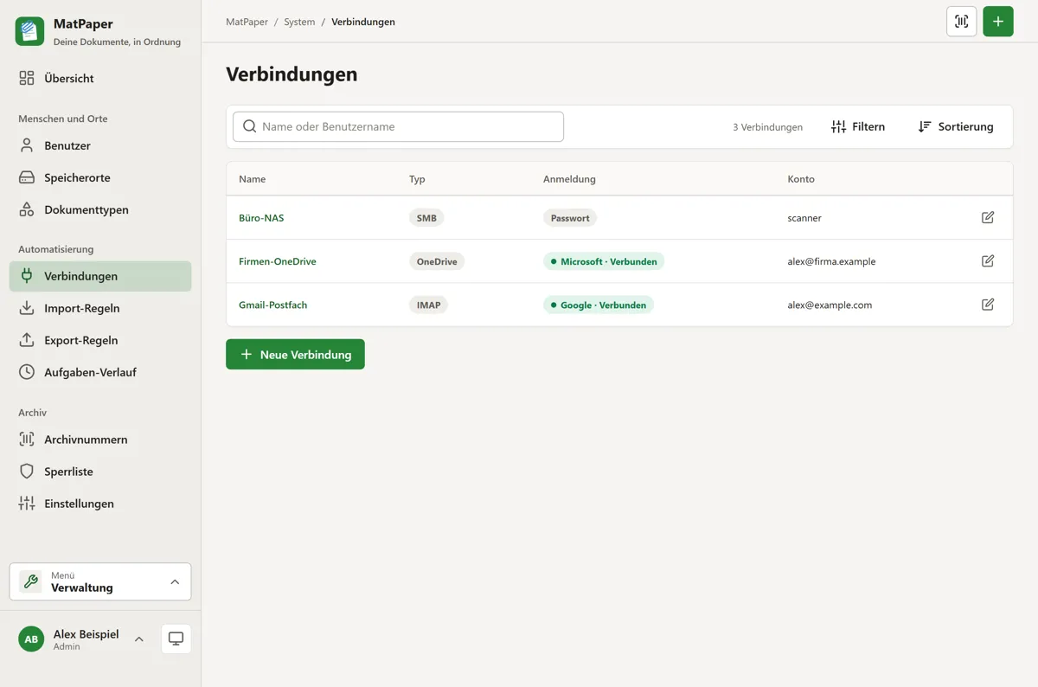
Task: Go to Import-Regeln label
Action: click(x=82, y=308)
